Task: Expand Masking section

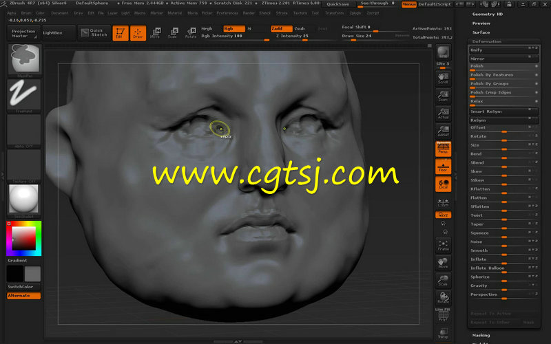Action: click(481, 335)
